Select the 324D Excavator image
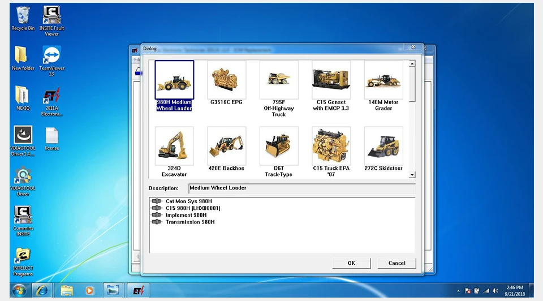Viewport: 543px width, 301px height. pyautogui.click(x=174, y=146)
